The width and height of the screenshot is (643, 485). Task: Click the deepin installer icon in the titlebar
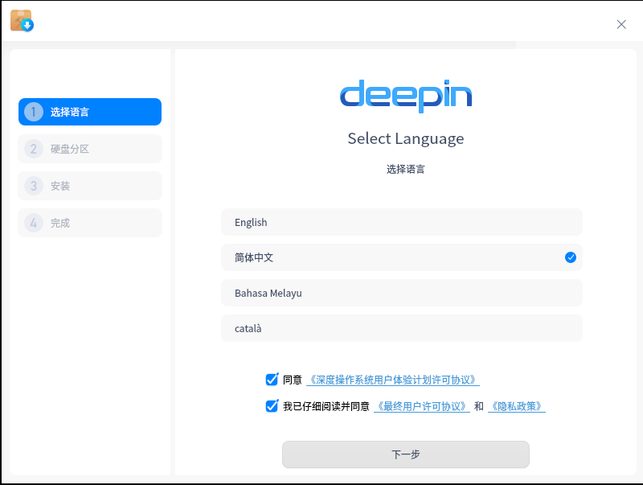click(x=21, y=20)
